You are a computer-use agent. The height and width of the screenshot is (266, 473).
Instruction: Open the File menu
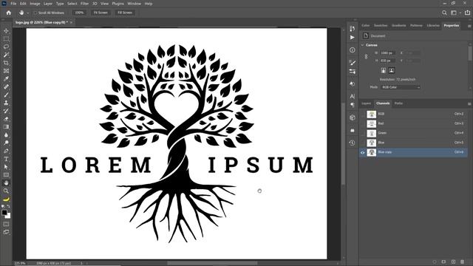coord(13,4)
